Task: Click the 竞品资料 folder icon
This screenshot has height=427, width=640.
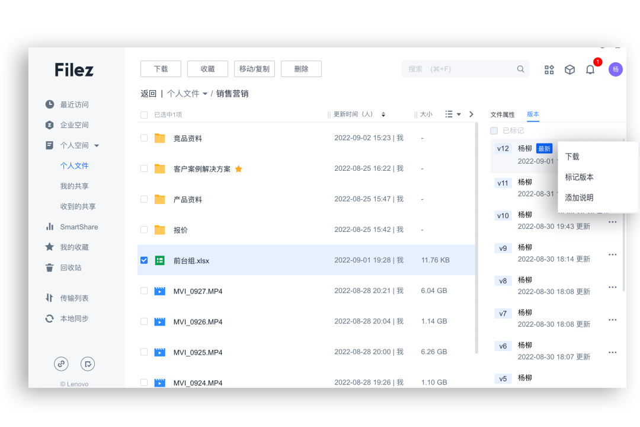Action: click(159, 138)
